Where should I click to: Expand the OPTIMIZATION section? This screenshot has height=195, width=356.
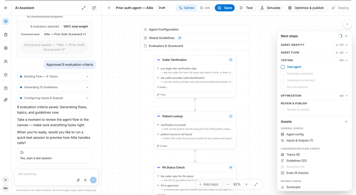[x=314, y=96]
